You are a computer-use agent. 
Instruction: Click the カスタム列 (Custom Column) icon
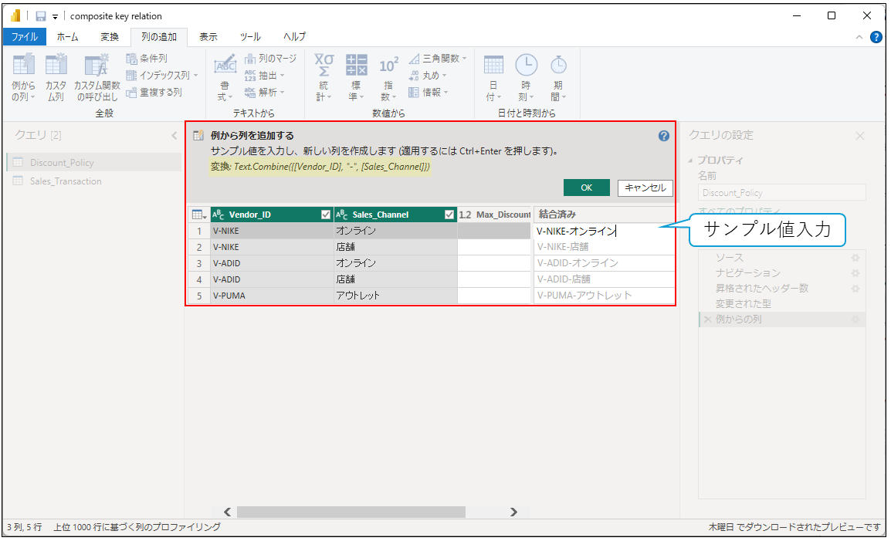[x=56, y=66]
